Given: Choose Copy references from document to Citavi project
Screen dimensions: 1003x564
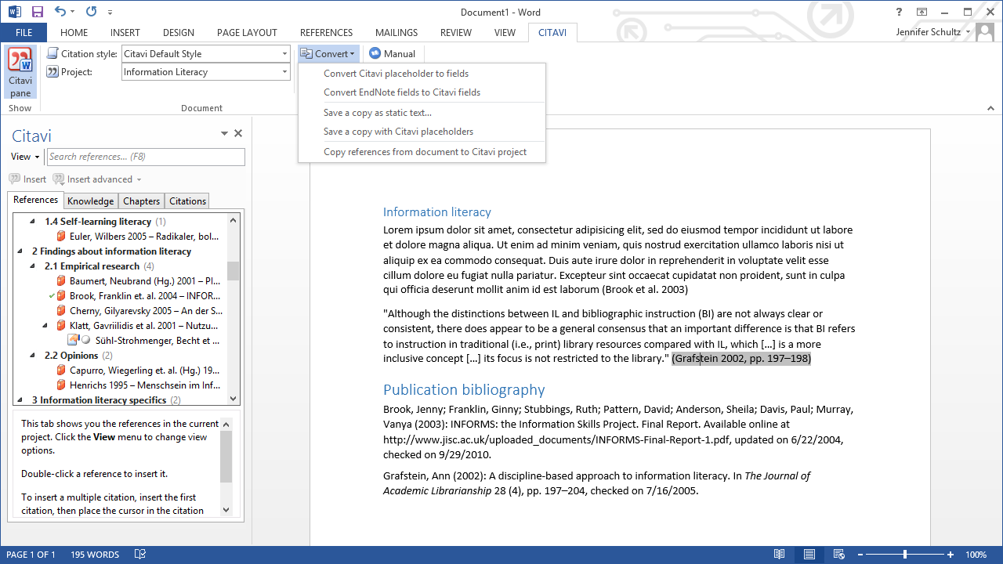Looking at the screenshot, I should [x=422, y=152].
